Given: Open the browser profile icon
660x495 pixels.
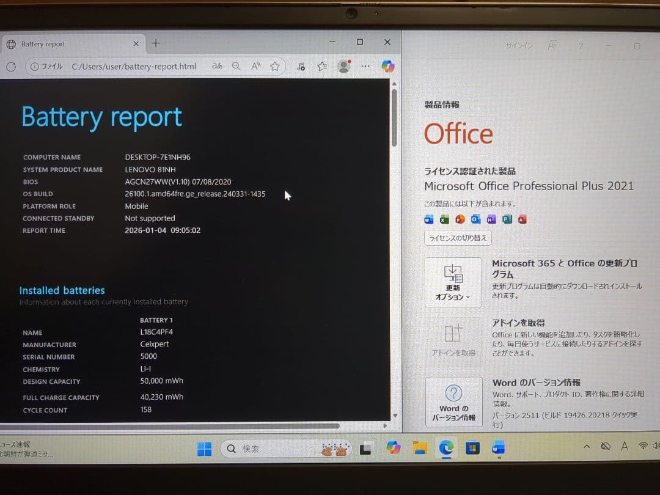Looking at the screenshot, I should 344,66.
